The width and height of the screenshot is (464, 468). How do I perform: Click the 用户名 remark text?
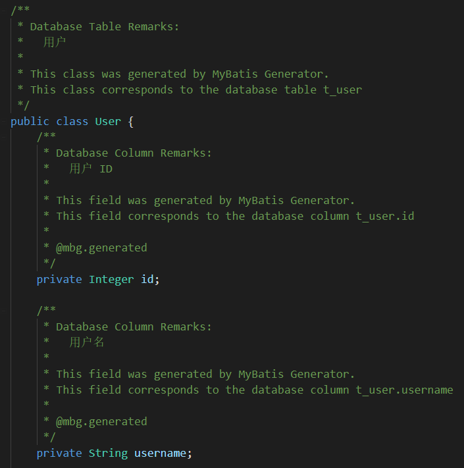87,342
